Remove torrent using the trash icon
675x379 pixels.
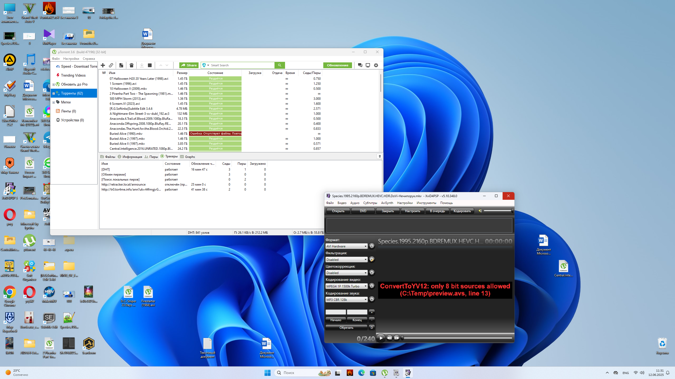132,65
